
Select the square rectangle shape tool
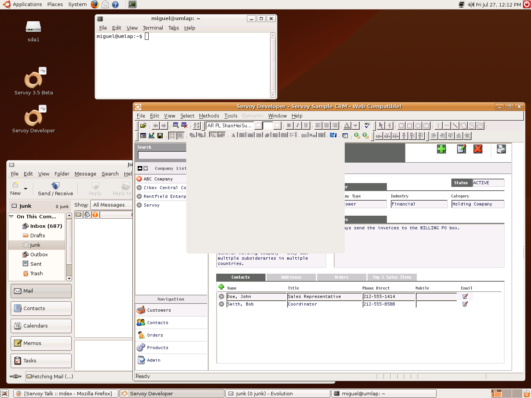410,125
